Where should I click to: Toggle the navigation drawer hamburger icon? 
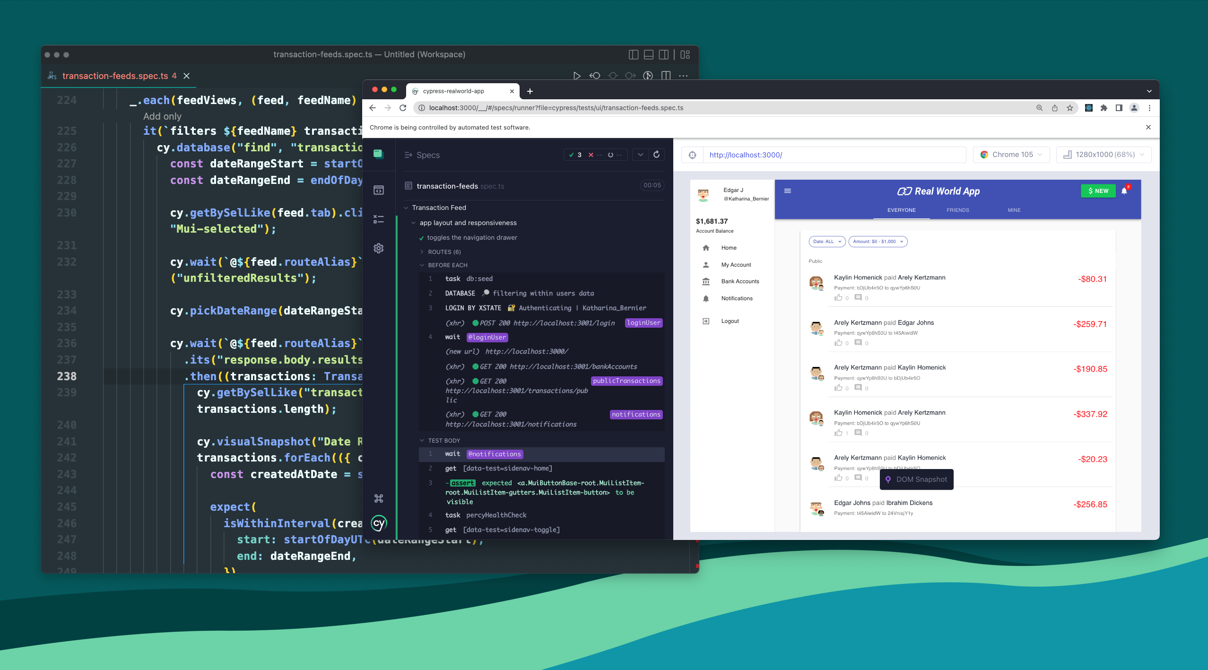click(x=788, y=191)
